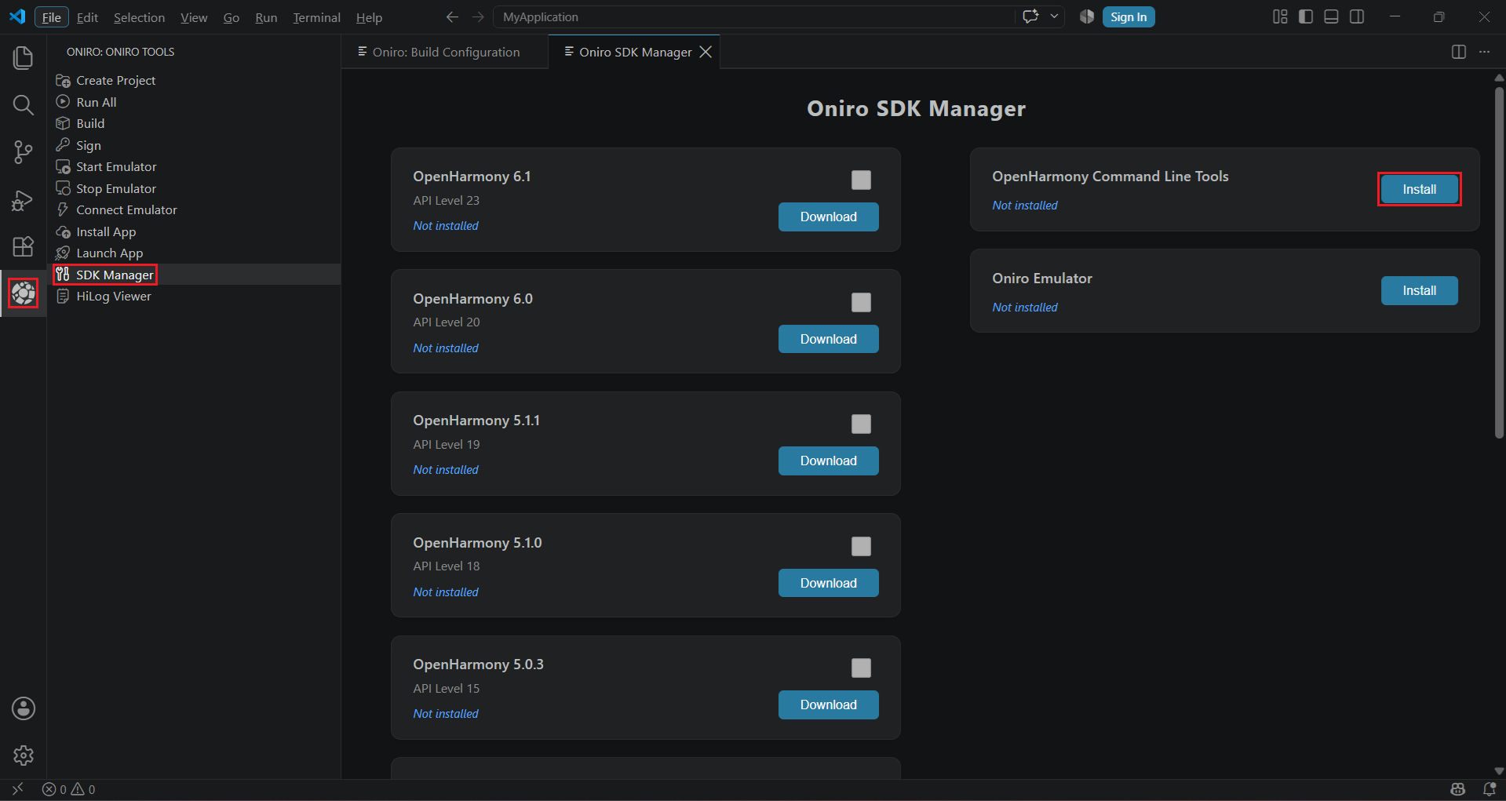Tick the OpenHarmony 5.1.1 checkbox
The width and height of the screenshot is (1506, 801).
861,424
